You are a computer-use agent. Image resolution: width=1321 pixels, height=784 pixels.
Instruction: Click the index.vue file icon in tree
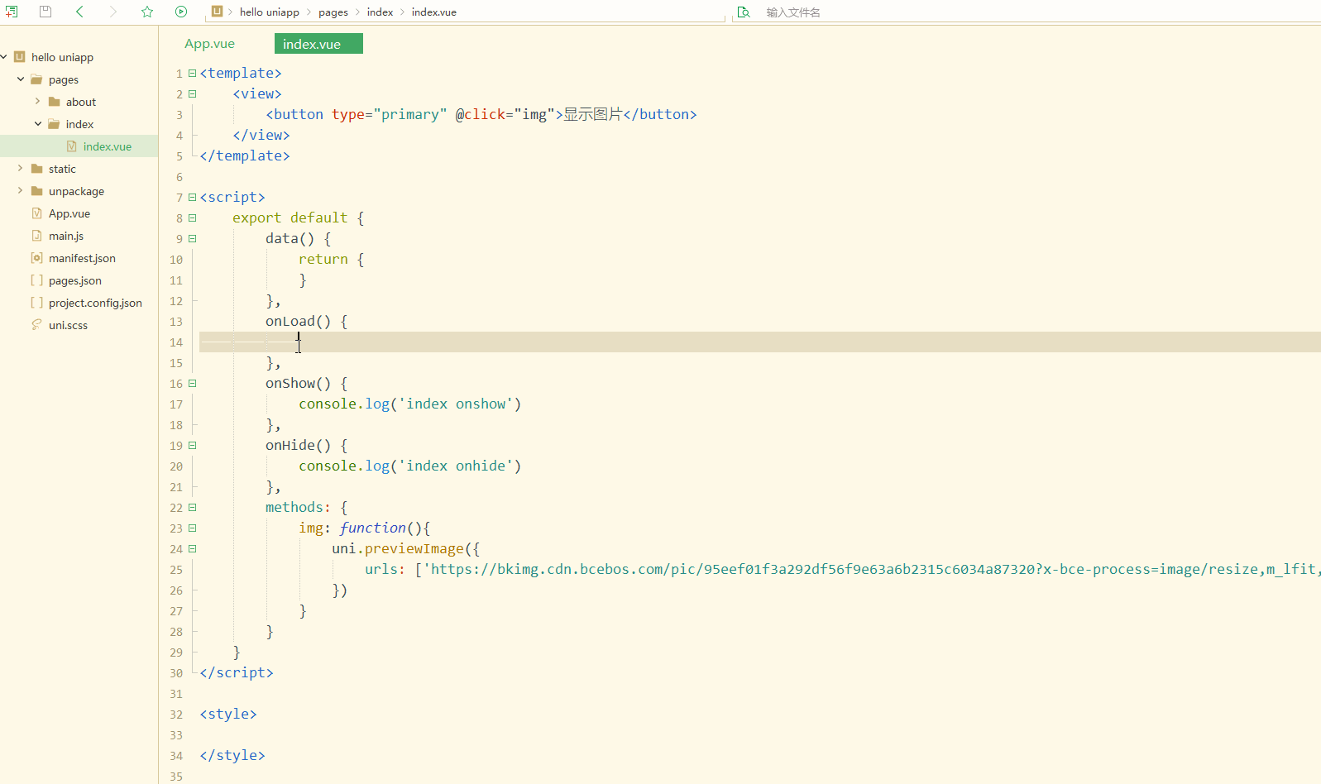click(72, 146)
